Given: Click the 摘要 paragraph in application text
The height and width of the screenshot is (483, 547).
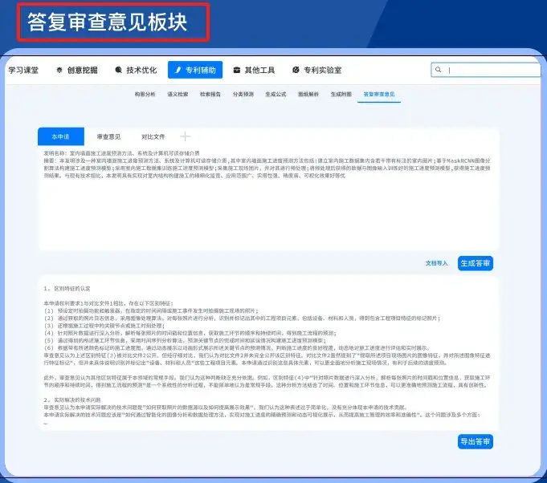Looking at the screenshot, I should pyautogui.click(x=267, y=168).
